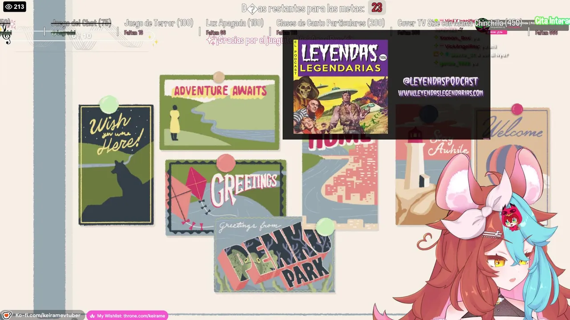Click the tan pin on Adventure Awaits card
Screen dimensions: 570x320
pos(218,77)
